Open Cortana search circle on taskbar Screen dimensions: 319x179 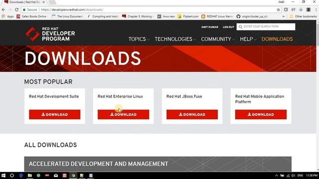(12, 176)
